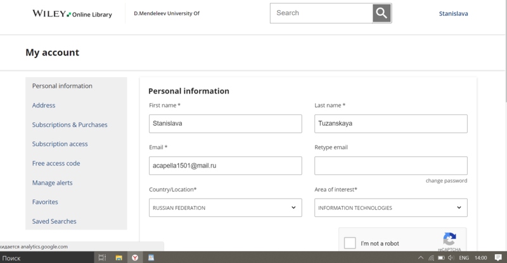Click D.Mendeleev University Of institution text

tap(167, 13)
